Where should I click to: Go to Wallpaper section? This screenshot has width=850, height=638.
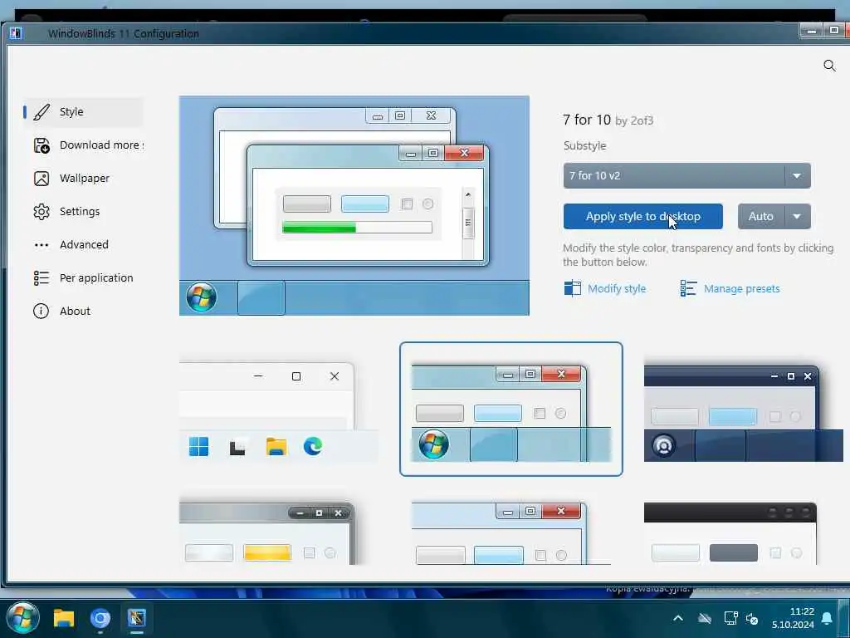click(84, 178)
